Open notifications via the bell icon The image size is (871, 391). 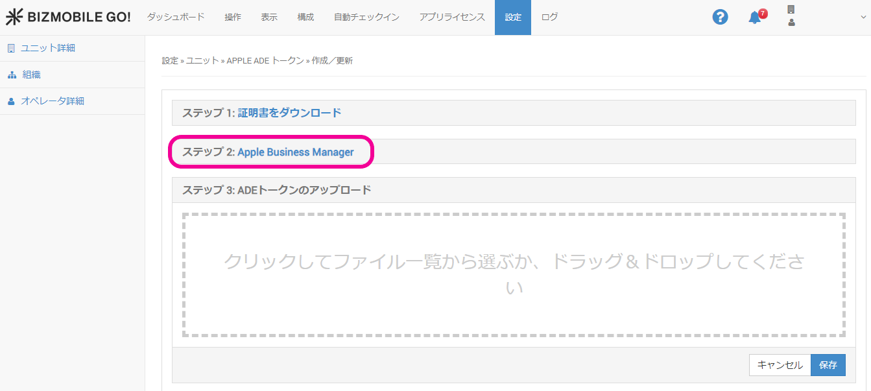pos(755,18)
